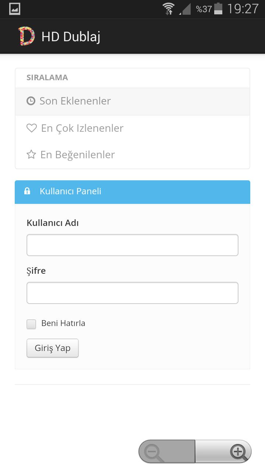Tap the Wi-Fi status bar icon
This screenshot has width=265, height=471.
coord(169,9)
